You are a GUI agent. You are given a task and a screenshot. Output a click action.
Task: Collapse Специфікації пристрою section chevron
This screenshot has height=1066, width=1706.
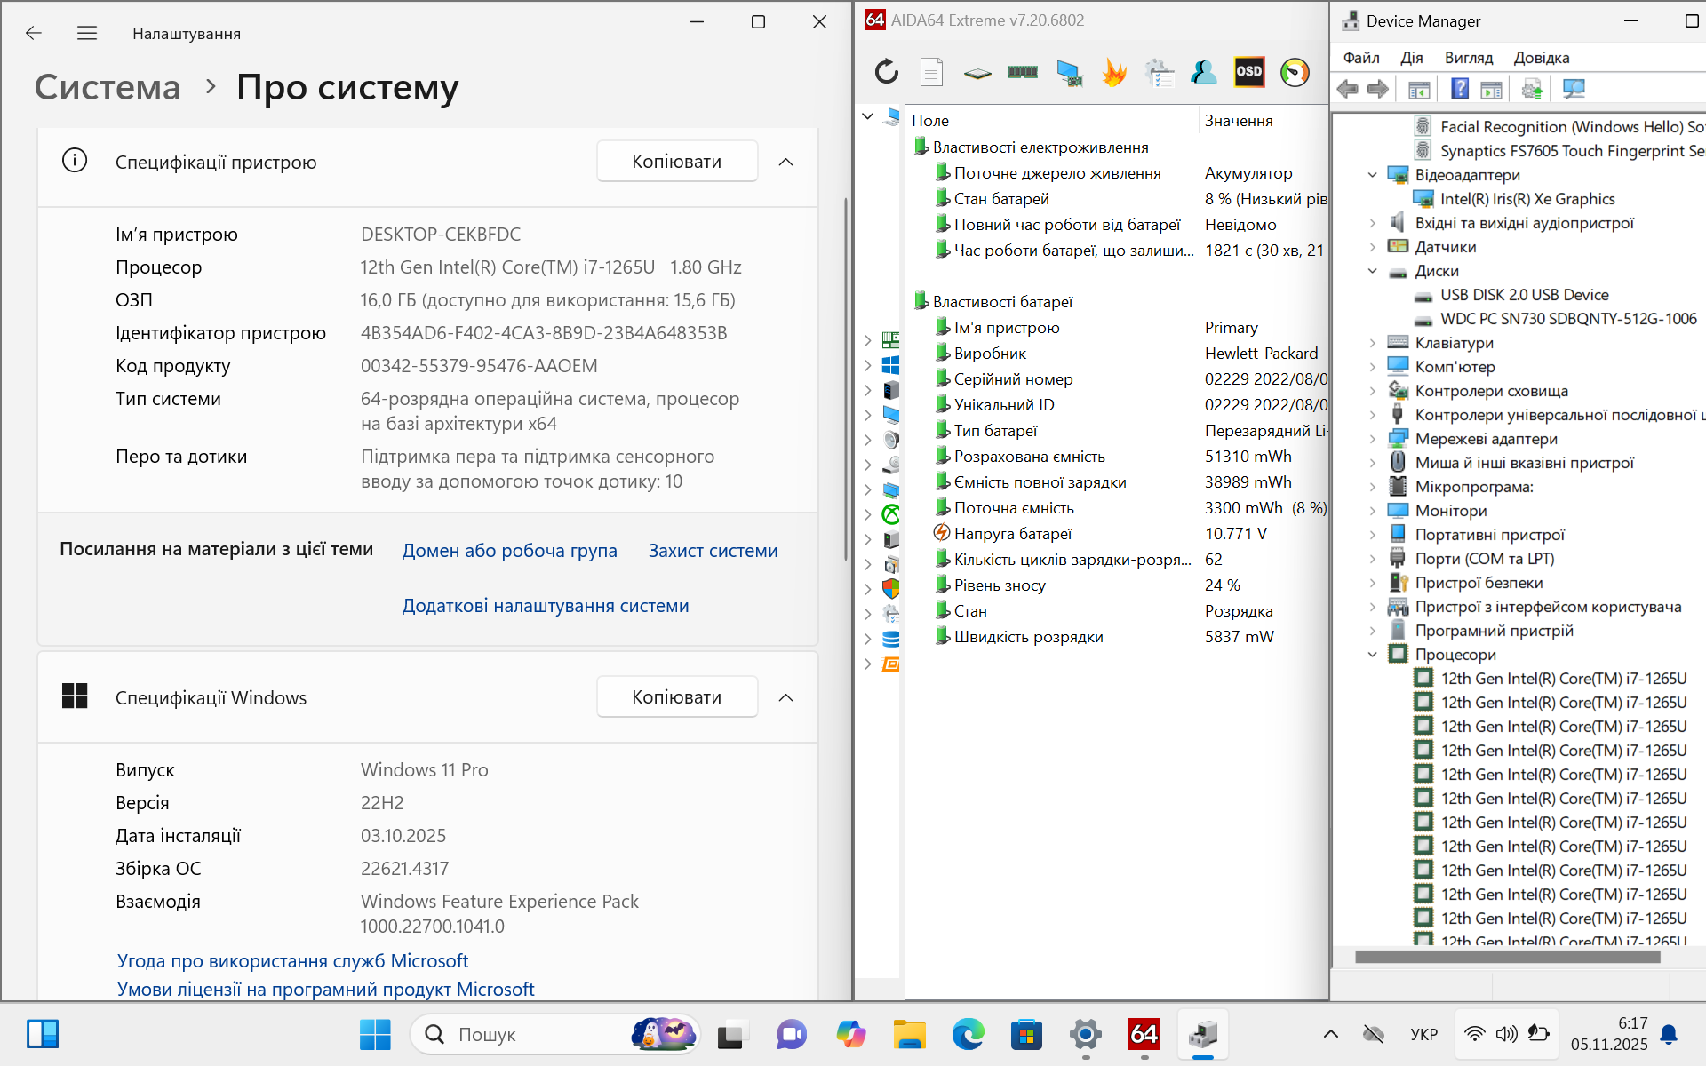coord(785,162)
